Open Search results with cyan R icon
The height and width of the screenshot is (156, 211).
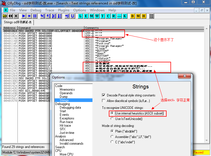pos(114,16)
